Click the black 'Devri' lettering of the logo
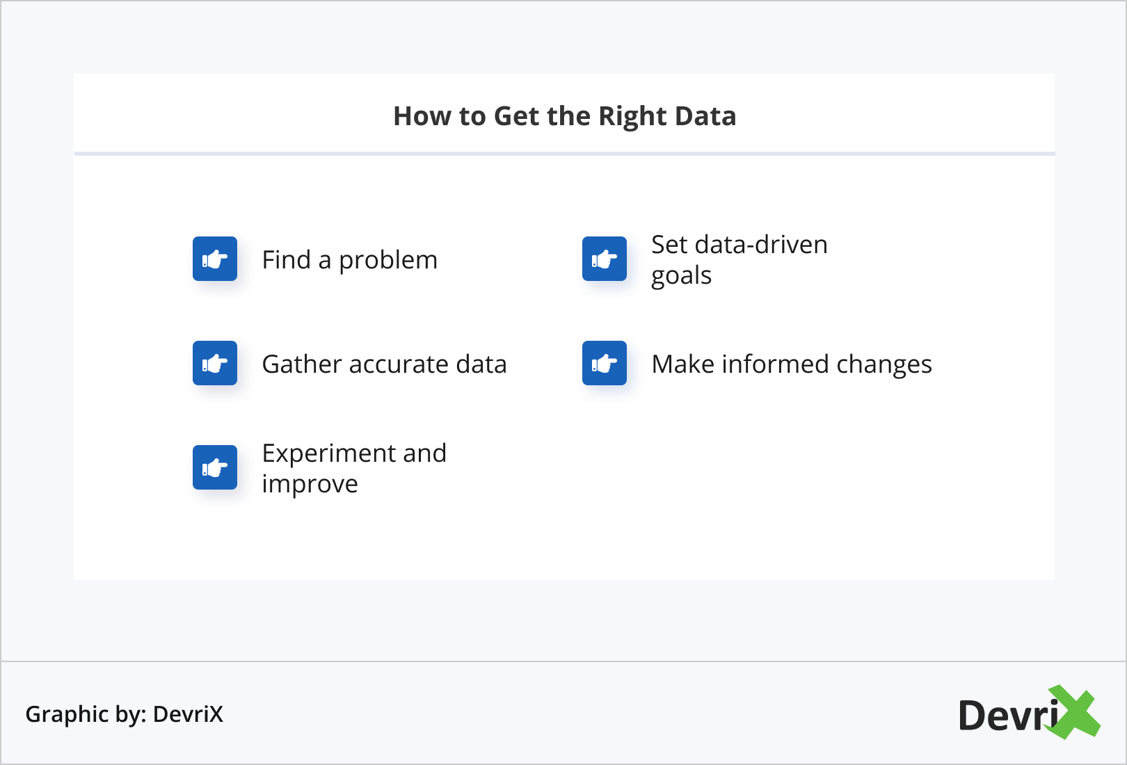 pyautogui.click(x=1005, y=716)
